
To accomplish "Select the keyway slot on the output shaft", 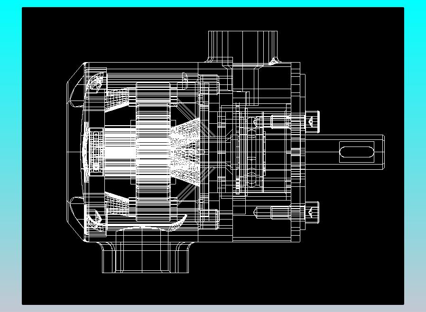I will click(x=357, y=152).
